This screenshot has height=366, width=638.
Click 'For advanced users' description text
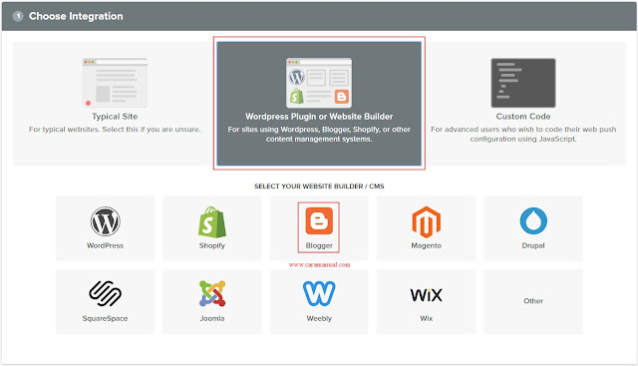click(523, 134)
